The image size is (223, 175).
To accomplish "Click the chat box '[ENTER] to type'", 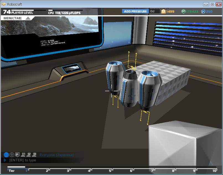I will pyautogui.click(x=43, y=160).
